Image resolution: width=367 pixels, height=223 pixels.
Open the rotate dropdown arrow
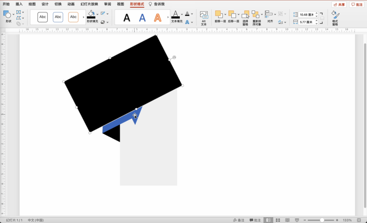coord(285,22)
